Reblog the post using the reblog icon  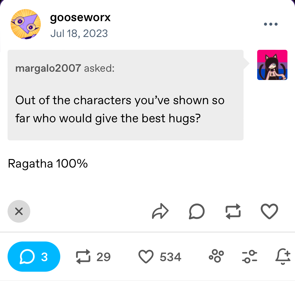(x=233, y=211)
